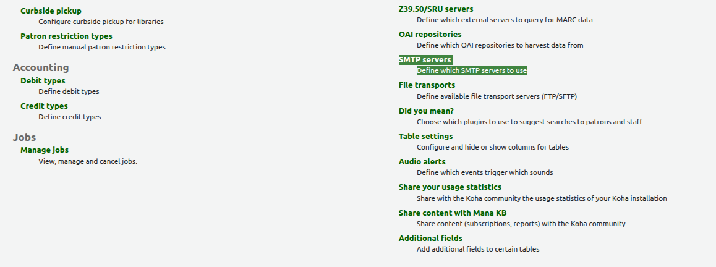Navigate to Additional fields
Image resolution: width=716 pixels, height=267 pixels.
point(430,238)
